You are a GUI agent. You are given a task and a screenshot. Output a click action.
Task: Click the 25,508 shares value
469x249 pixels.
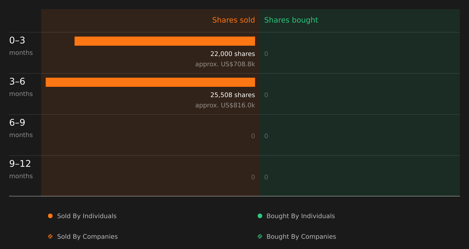[x=233, y=95]
